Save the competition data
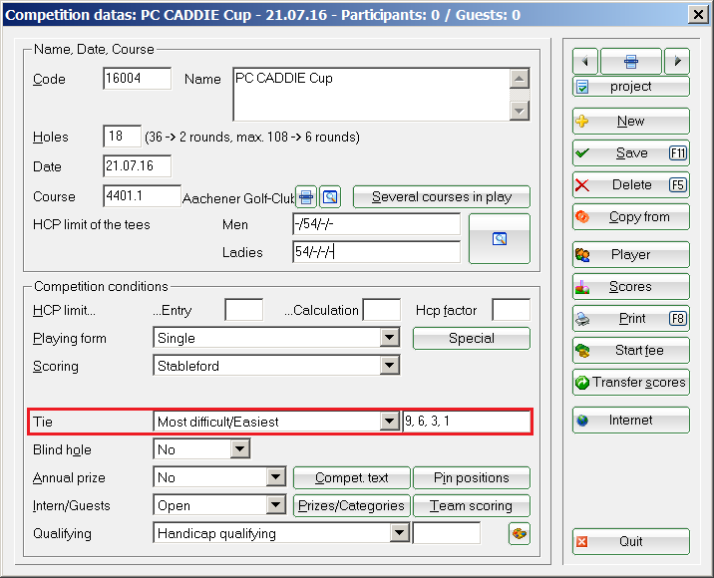Image resolution: width=714 pixels, height=578 pixels. tap(630, 153)
